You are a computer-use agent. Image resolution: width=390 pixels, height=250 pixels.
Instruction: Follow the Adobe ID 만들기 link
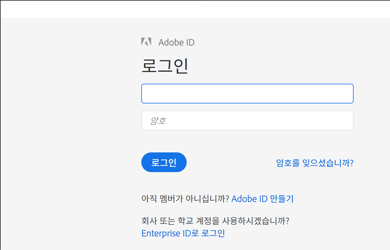click(262, 199)
